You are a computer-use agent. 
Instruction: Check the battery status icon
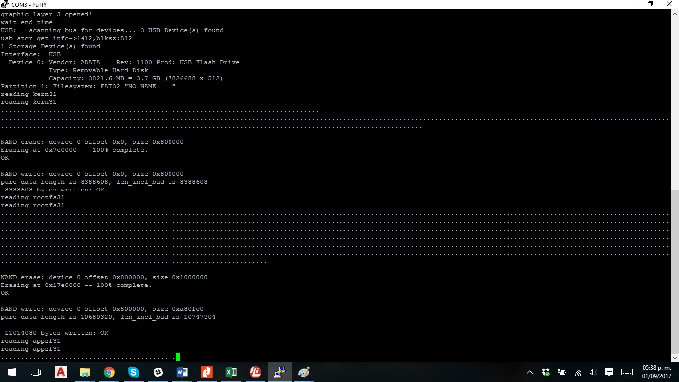[x=562, y=372]
